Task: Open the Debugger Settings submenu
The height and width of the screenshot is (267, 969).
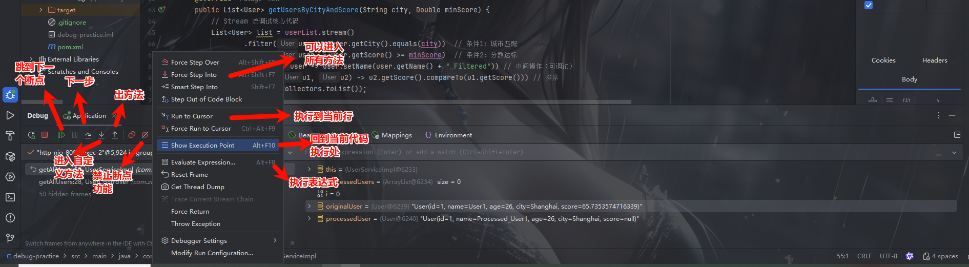Action: click(218, 240)
